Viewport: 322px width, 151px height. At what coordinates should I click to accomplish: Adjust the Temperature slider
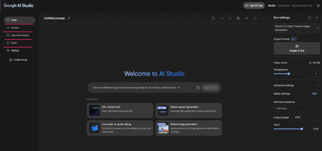[289, 74]
